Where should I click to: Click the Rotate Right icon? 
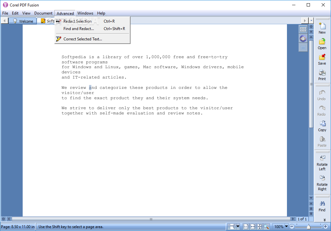click(322, 178)
